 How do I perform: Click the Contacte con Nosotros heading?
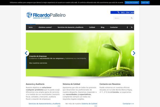pyautogui.click(x=110, y=84)
